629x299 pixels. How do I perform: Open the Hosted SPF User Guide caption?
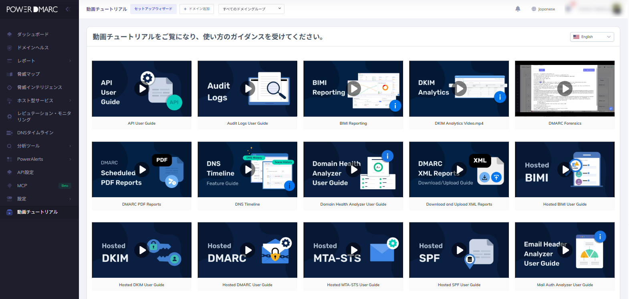tap(459, 285)
